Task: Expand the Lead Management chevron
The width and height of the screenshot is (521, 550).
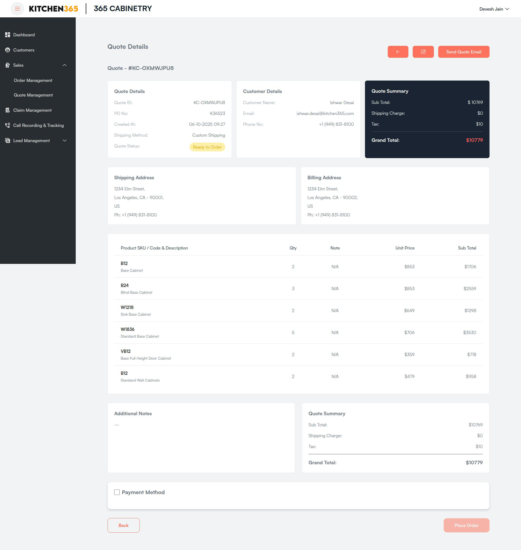Action: 65,141
